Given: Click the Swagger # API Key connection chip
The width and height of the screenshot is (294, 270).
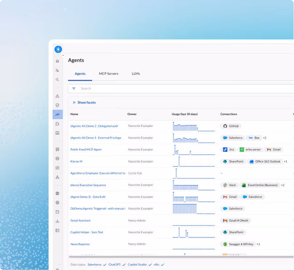Looking at the screenshot, I should (x=238, y=244).
